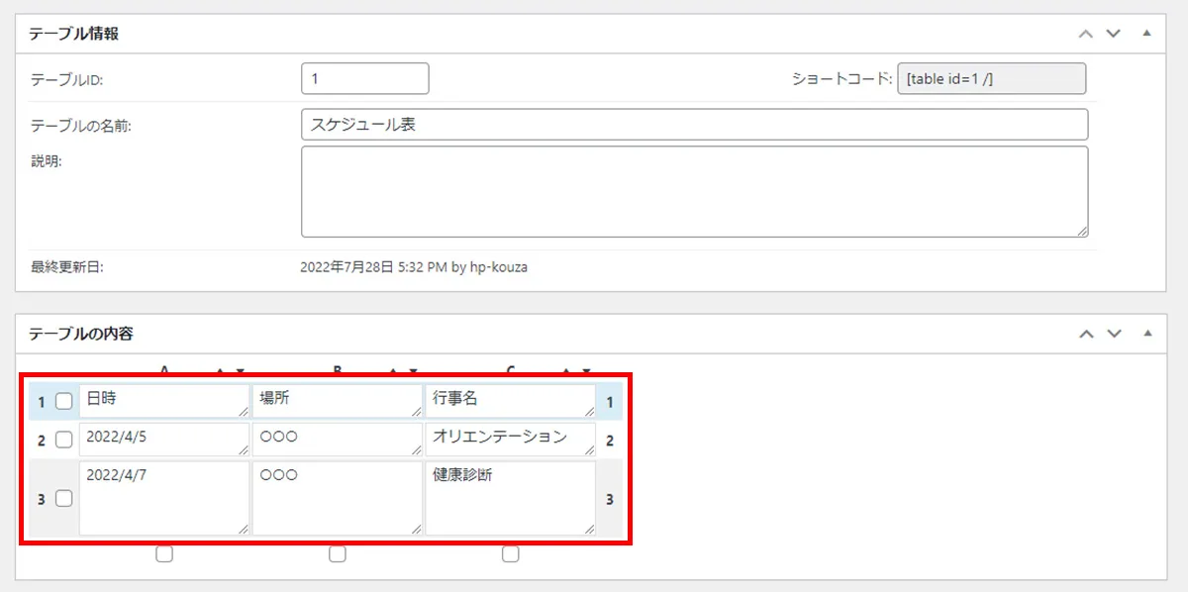The height and width of the screenshot is (592, 1188).
Task: Collapse the テーブルの内容 panel
Action: 1148,334
